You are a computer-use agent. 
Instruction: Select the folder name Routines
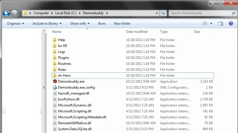click(x=65, y=64)
